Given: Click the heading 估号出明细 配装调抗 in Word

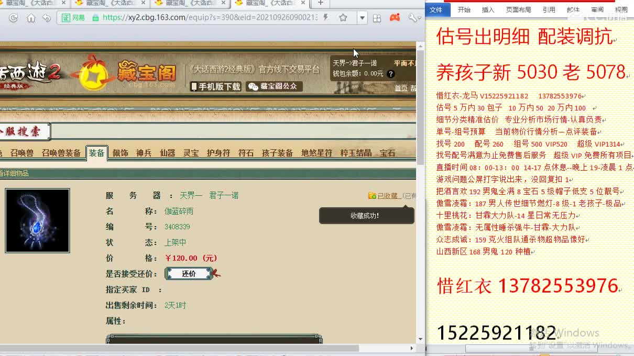Looking at the screenshot, I should (x=524, y=37).
